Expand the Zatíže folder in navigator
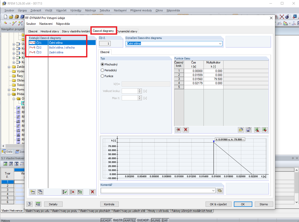Viewport: 299px width, 222px height. pos(9,67)
